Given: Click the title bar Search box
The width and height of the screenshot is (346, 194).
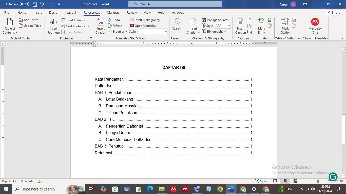Looking at the screenshot, I should (175, 4).
